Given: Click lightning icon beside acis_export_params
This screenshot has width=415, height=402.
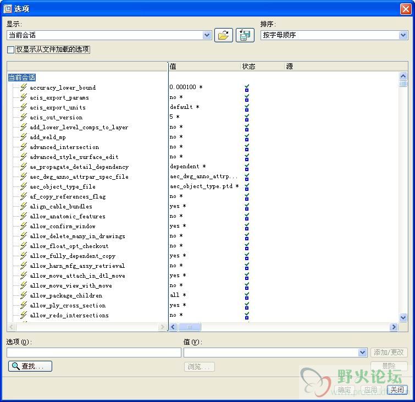Looking at the screenshot, I should point(24,97).
